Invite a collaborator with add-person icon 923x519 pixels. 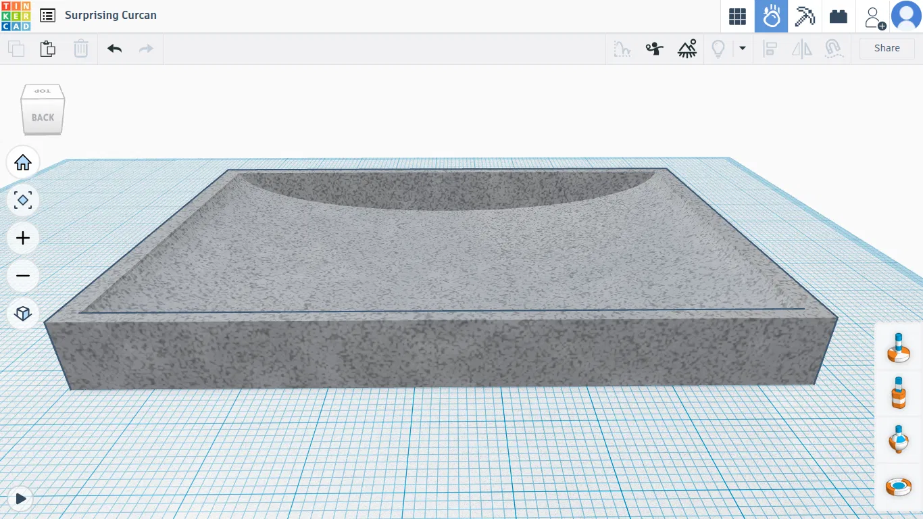click(x=875, y=17)
